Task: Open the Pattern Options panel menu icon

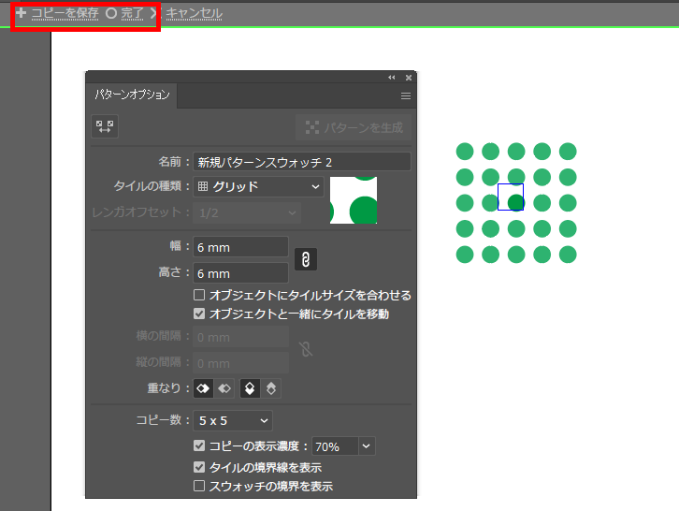Action: point(405,95)
